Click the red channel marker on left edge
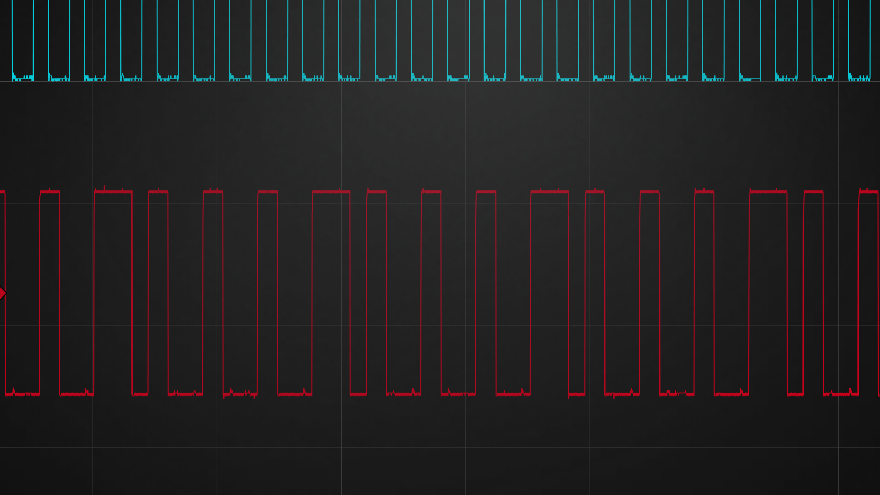The width and height of the screenshot is (880, 495). [x=3, y=293]
